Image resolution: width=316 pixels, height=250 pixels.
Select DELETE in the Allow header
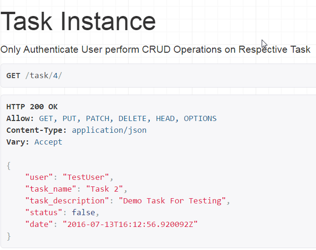132,119
